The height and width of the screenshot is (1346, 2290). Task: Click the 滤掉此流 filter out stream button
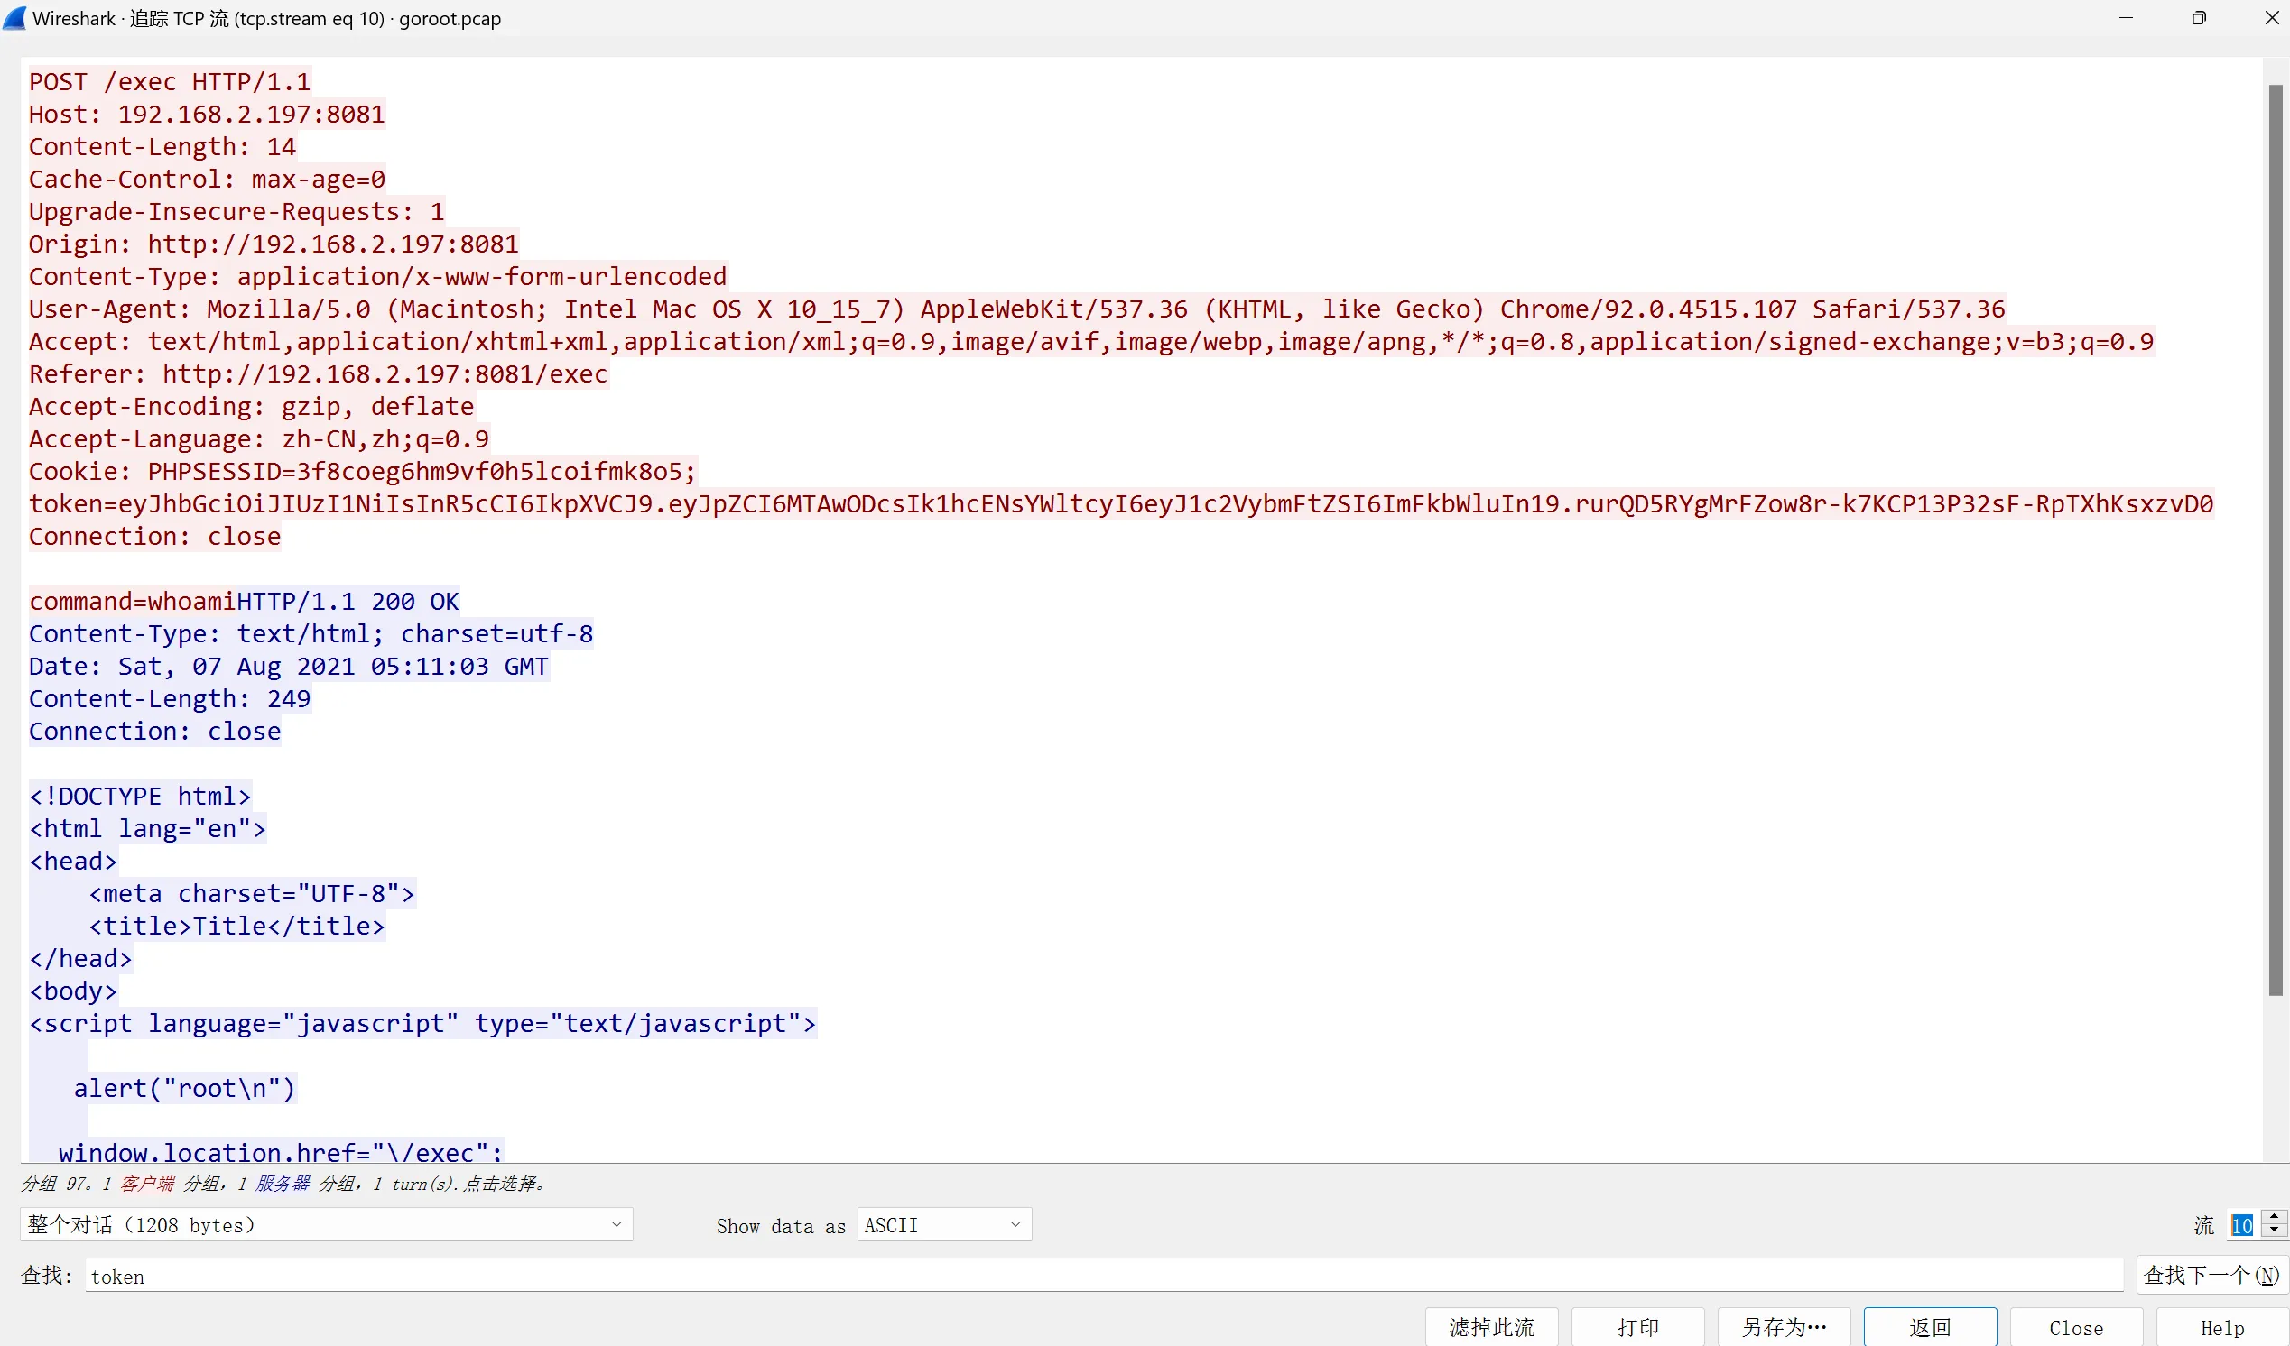tap(1490, 1326)
